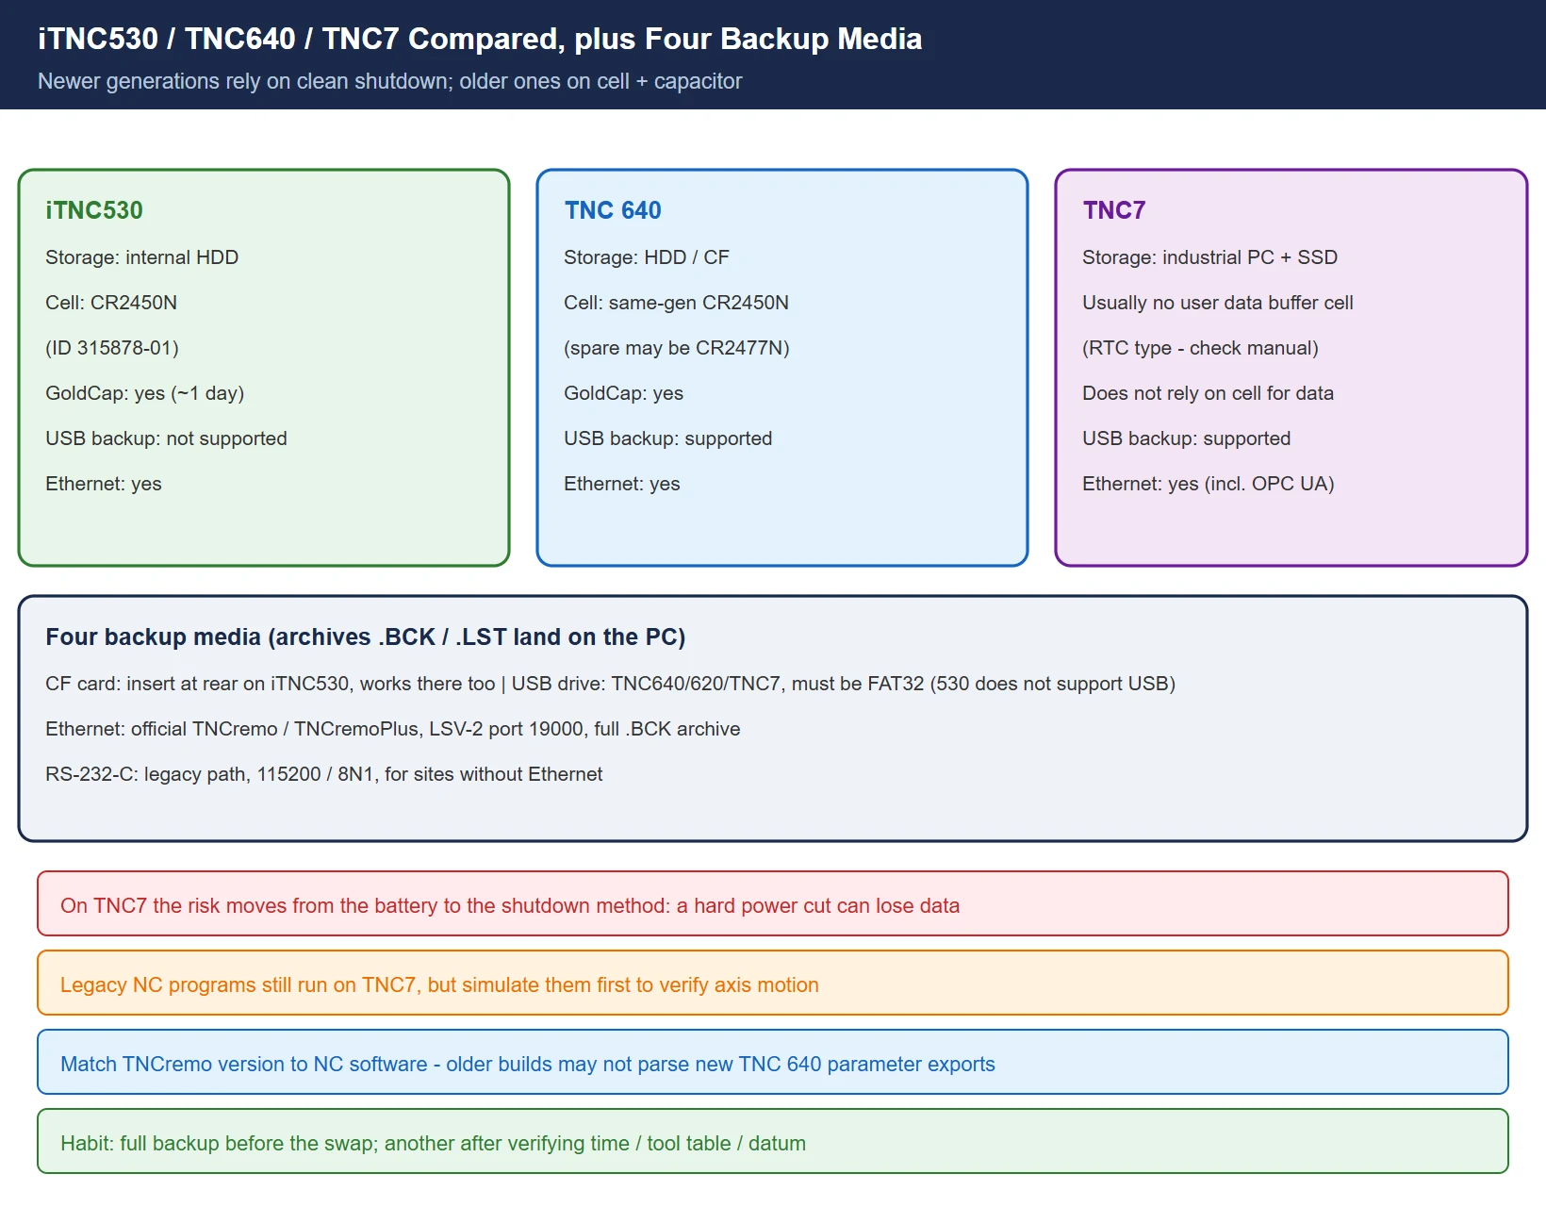This screenshot has height=1207, width=1546.
Task: Click 'Does not rely on cell for data'
Action: (x=1209, y=393)
